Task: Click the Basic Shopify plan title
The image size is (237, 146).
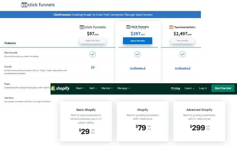Action: [86, 110]
